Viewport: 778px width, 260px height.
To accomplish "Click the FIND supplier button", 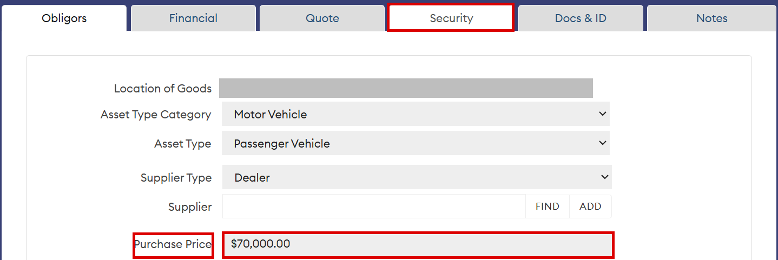I will pyautogui.click(x=548, y=206).
